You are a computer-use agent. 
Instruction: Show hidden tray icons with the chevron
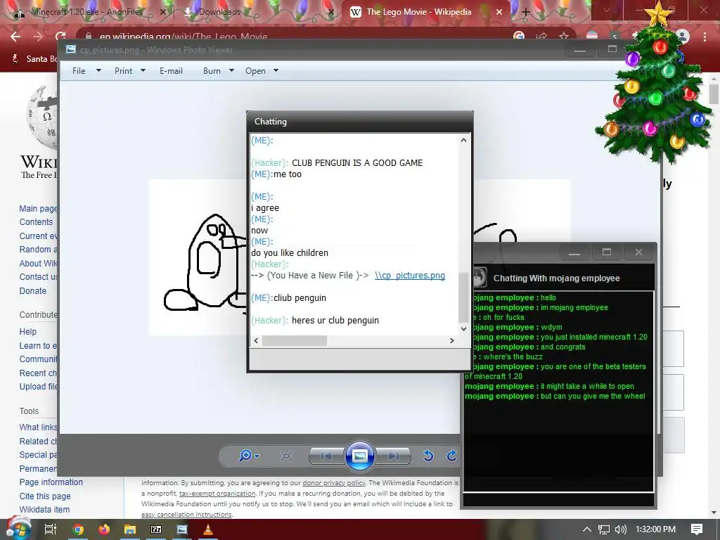tap(587, 529)
